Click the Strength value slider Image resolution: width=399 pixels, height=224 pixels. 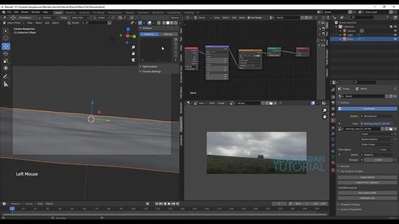click(378, 160)
